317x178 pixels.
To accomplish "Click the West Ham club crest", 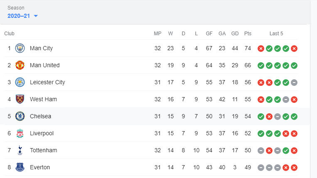I will (x=20, y=99).
